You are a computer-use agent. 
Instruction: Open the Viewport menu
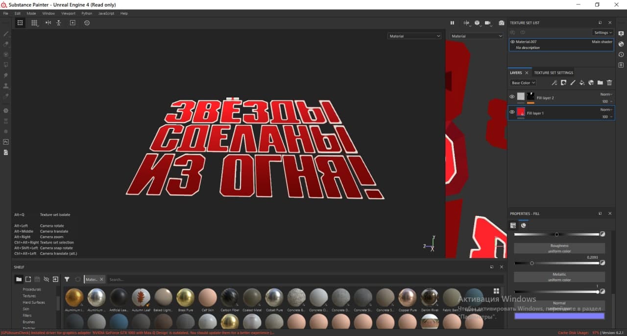(69, 13)
